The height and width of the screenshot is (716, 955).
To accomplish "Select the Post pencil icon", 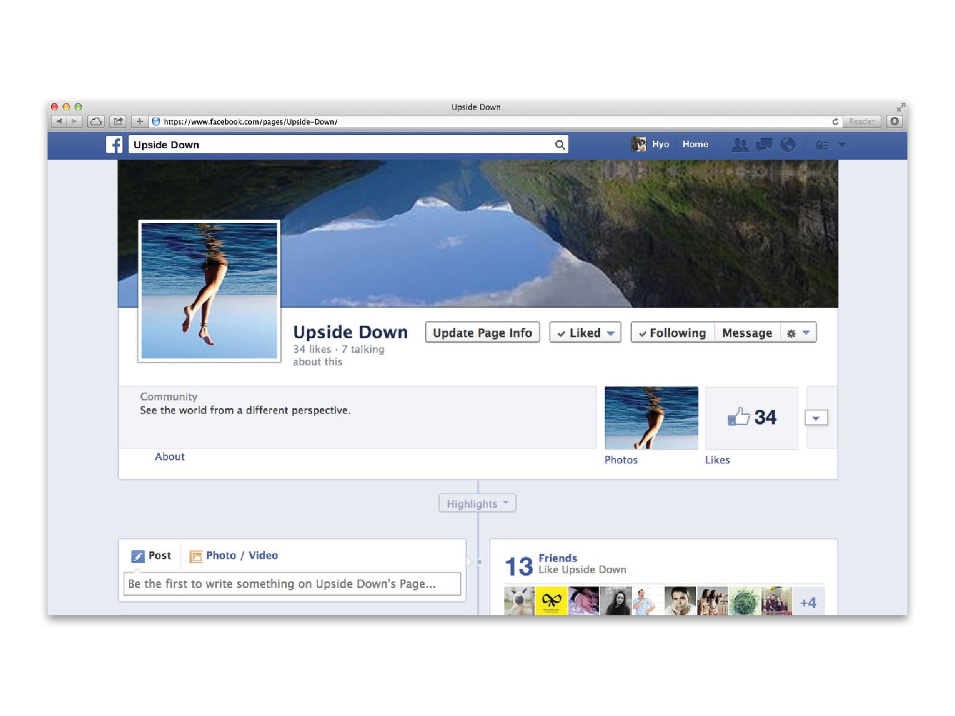I will pos(138,556).
